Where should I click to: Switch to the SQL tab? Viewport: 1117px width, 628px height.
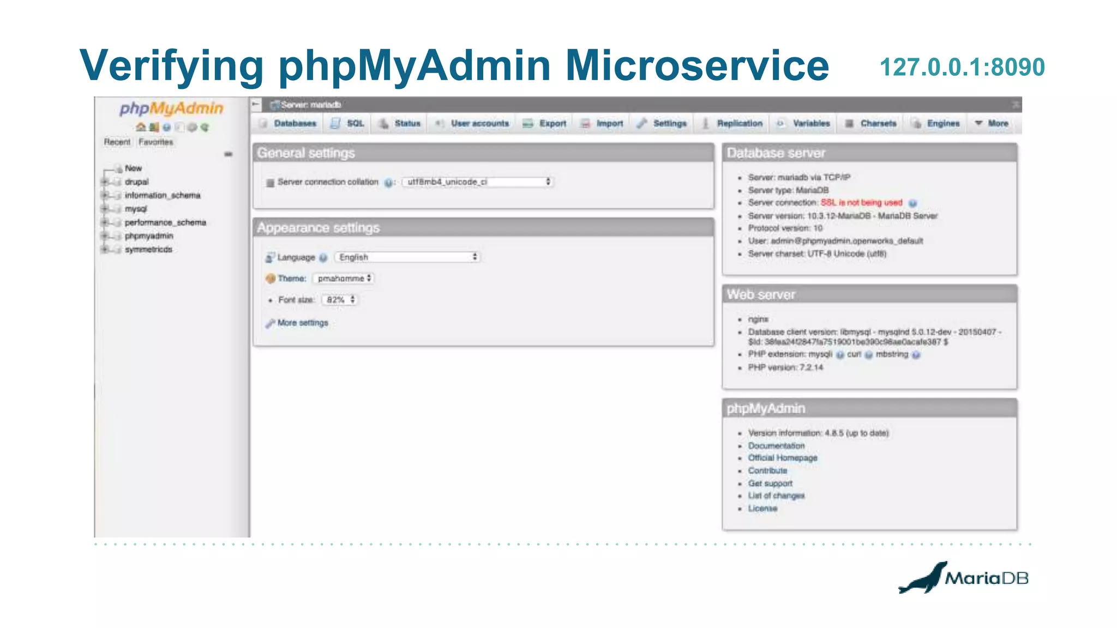[347, 124]
